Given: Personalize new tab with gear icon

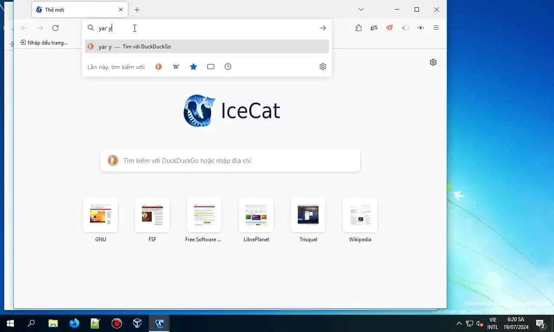Looking at the screenshot, I should (433, 62).
